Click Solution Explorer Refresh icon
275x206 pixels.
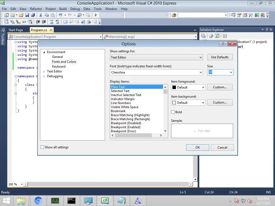click(217, 36)
